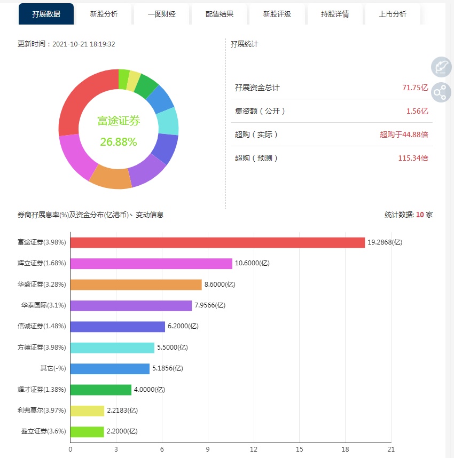Go to the 新股评级 tab
Image resolution: width=454 pixels, height=458 pixels.
click(x=277, y=14)
